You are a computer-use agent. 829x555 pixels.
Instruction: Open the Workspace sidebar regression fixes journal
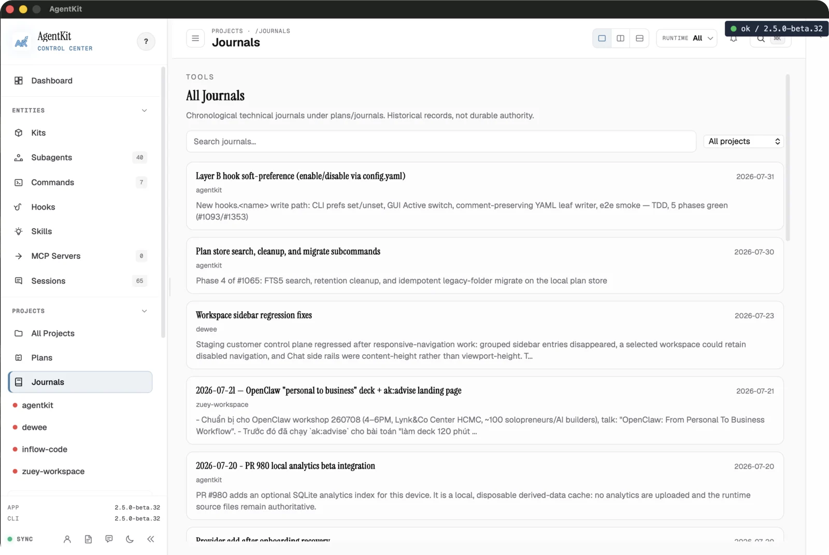(x=485, y=335)
